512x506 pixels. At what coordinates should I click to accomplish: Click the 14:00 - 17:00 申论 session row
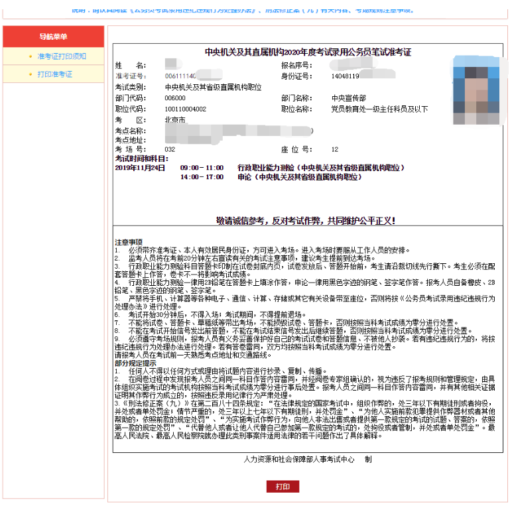[x=279, y=178]
